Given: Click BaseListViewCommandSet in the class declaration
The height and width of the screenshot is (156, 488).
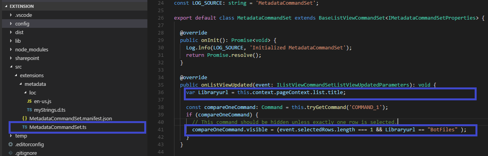Looking at the screenshot, I should click(x=352, y=18).
